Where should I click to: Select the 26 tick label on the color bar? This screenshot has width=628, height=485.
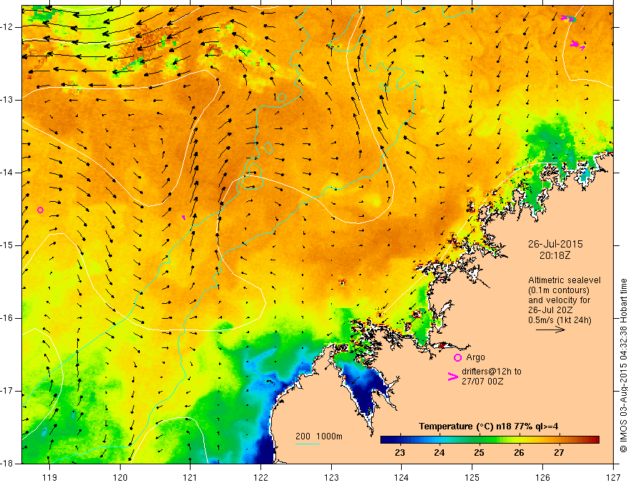pos(519,453)
